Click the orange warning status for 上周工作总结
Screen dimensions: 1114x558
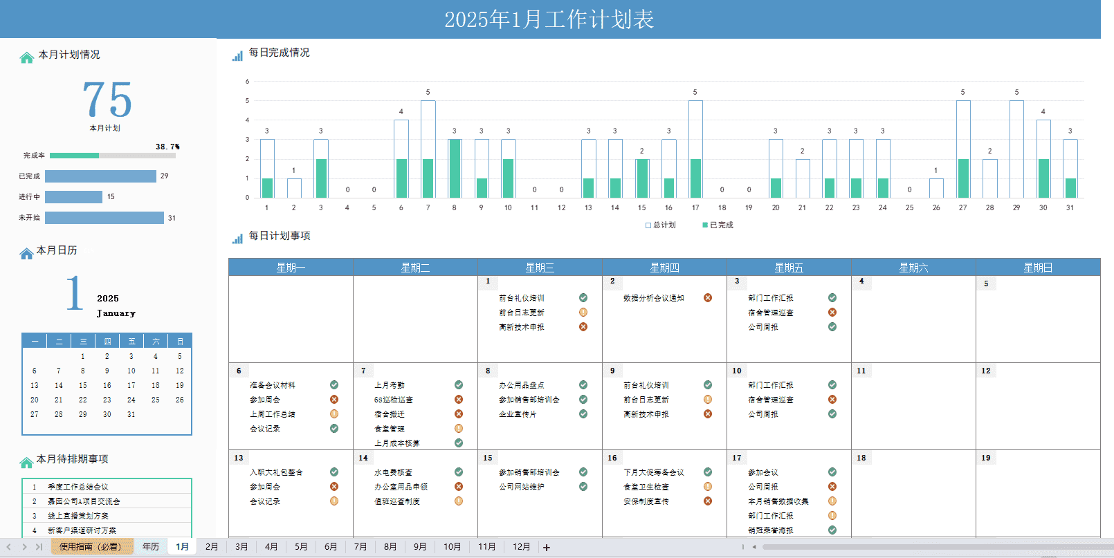pos(334,414)
